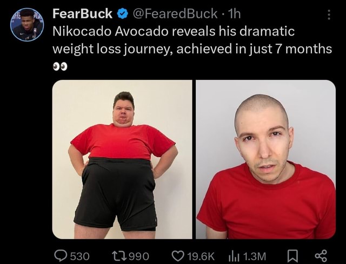
Task: Open FearBuck's profile avatar
Action: click(x=27, y=24)
